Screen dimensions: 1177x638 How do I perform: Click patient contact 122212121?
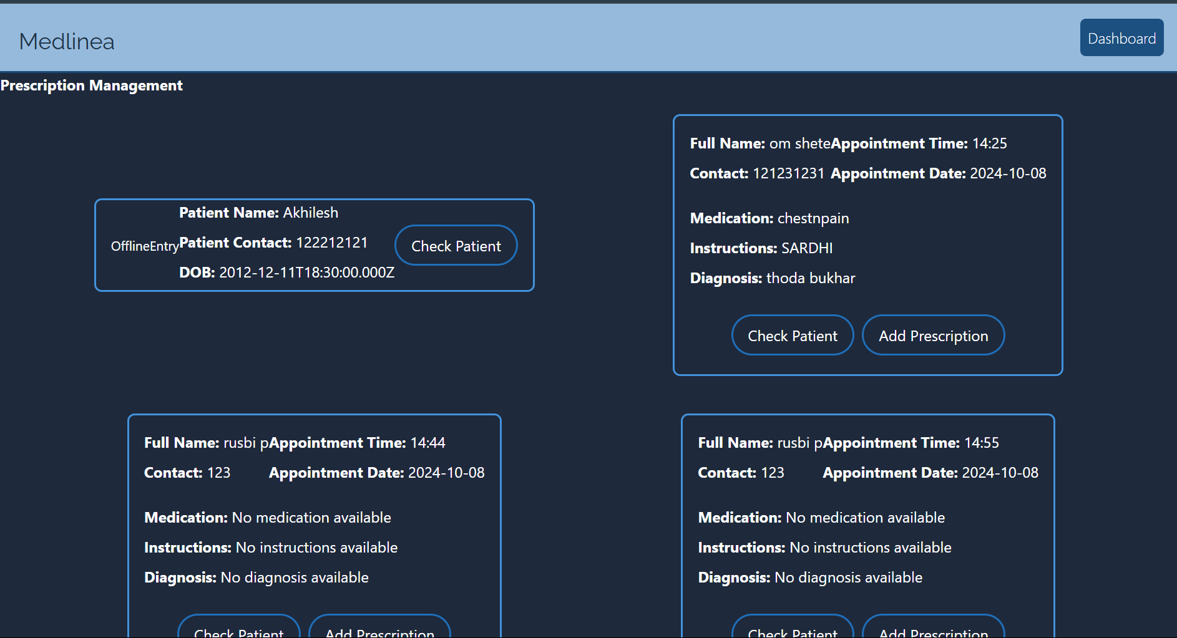coord(332,243)
